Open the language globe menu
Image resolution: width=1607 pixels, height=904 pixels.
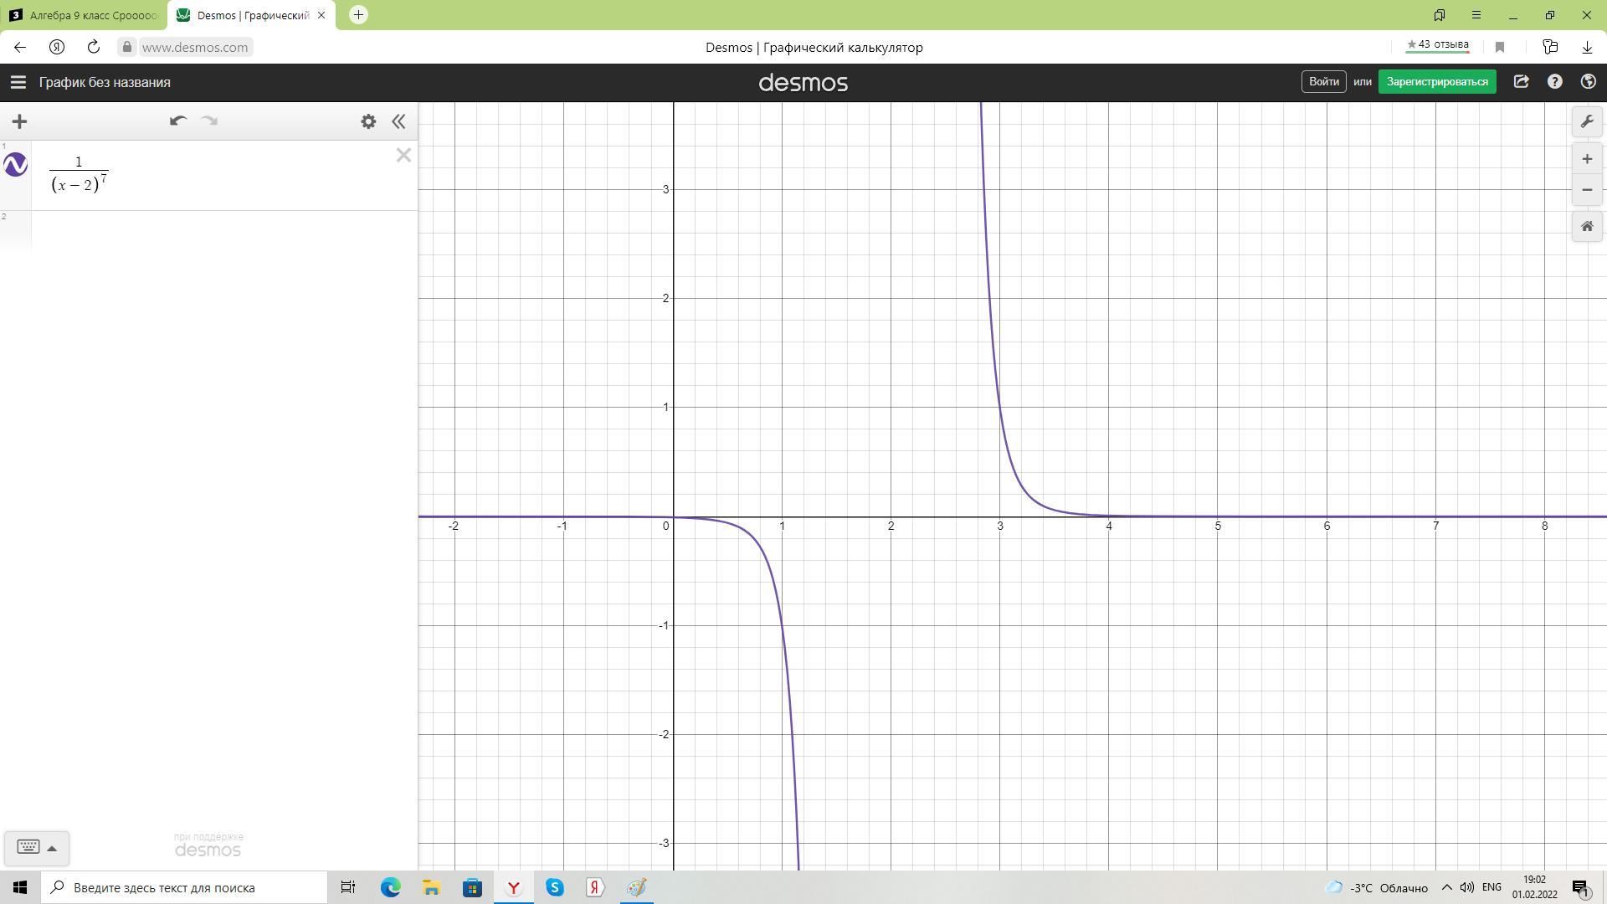click(1588, 82)
